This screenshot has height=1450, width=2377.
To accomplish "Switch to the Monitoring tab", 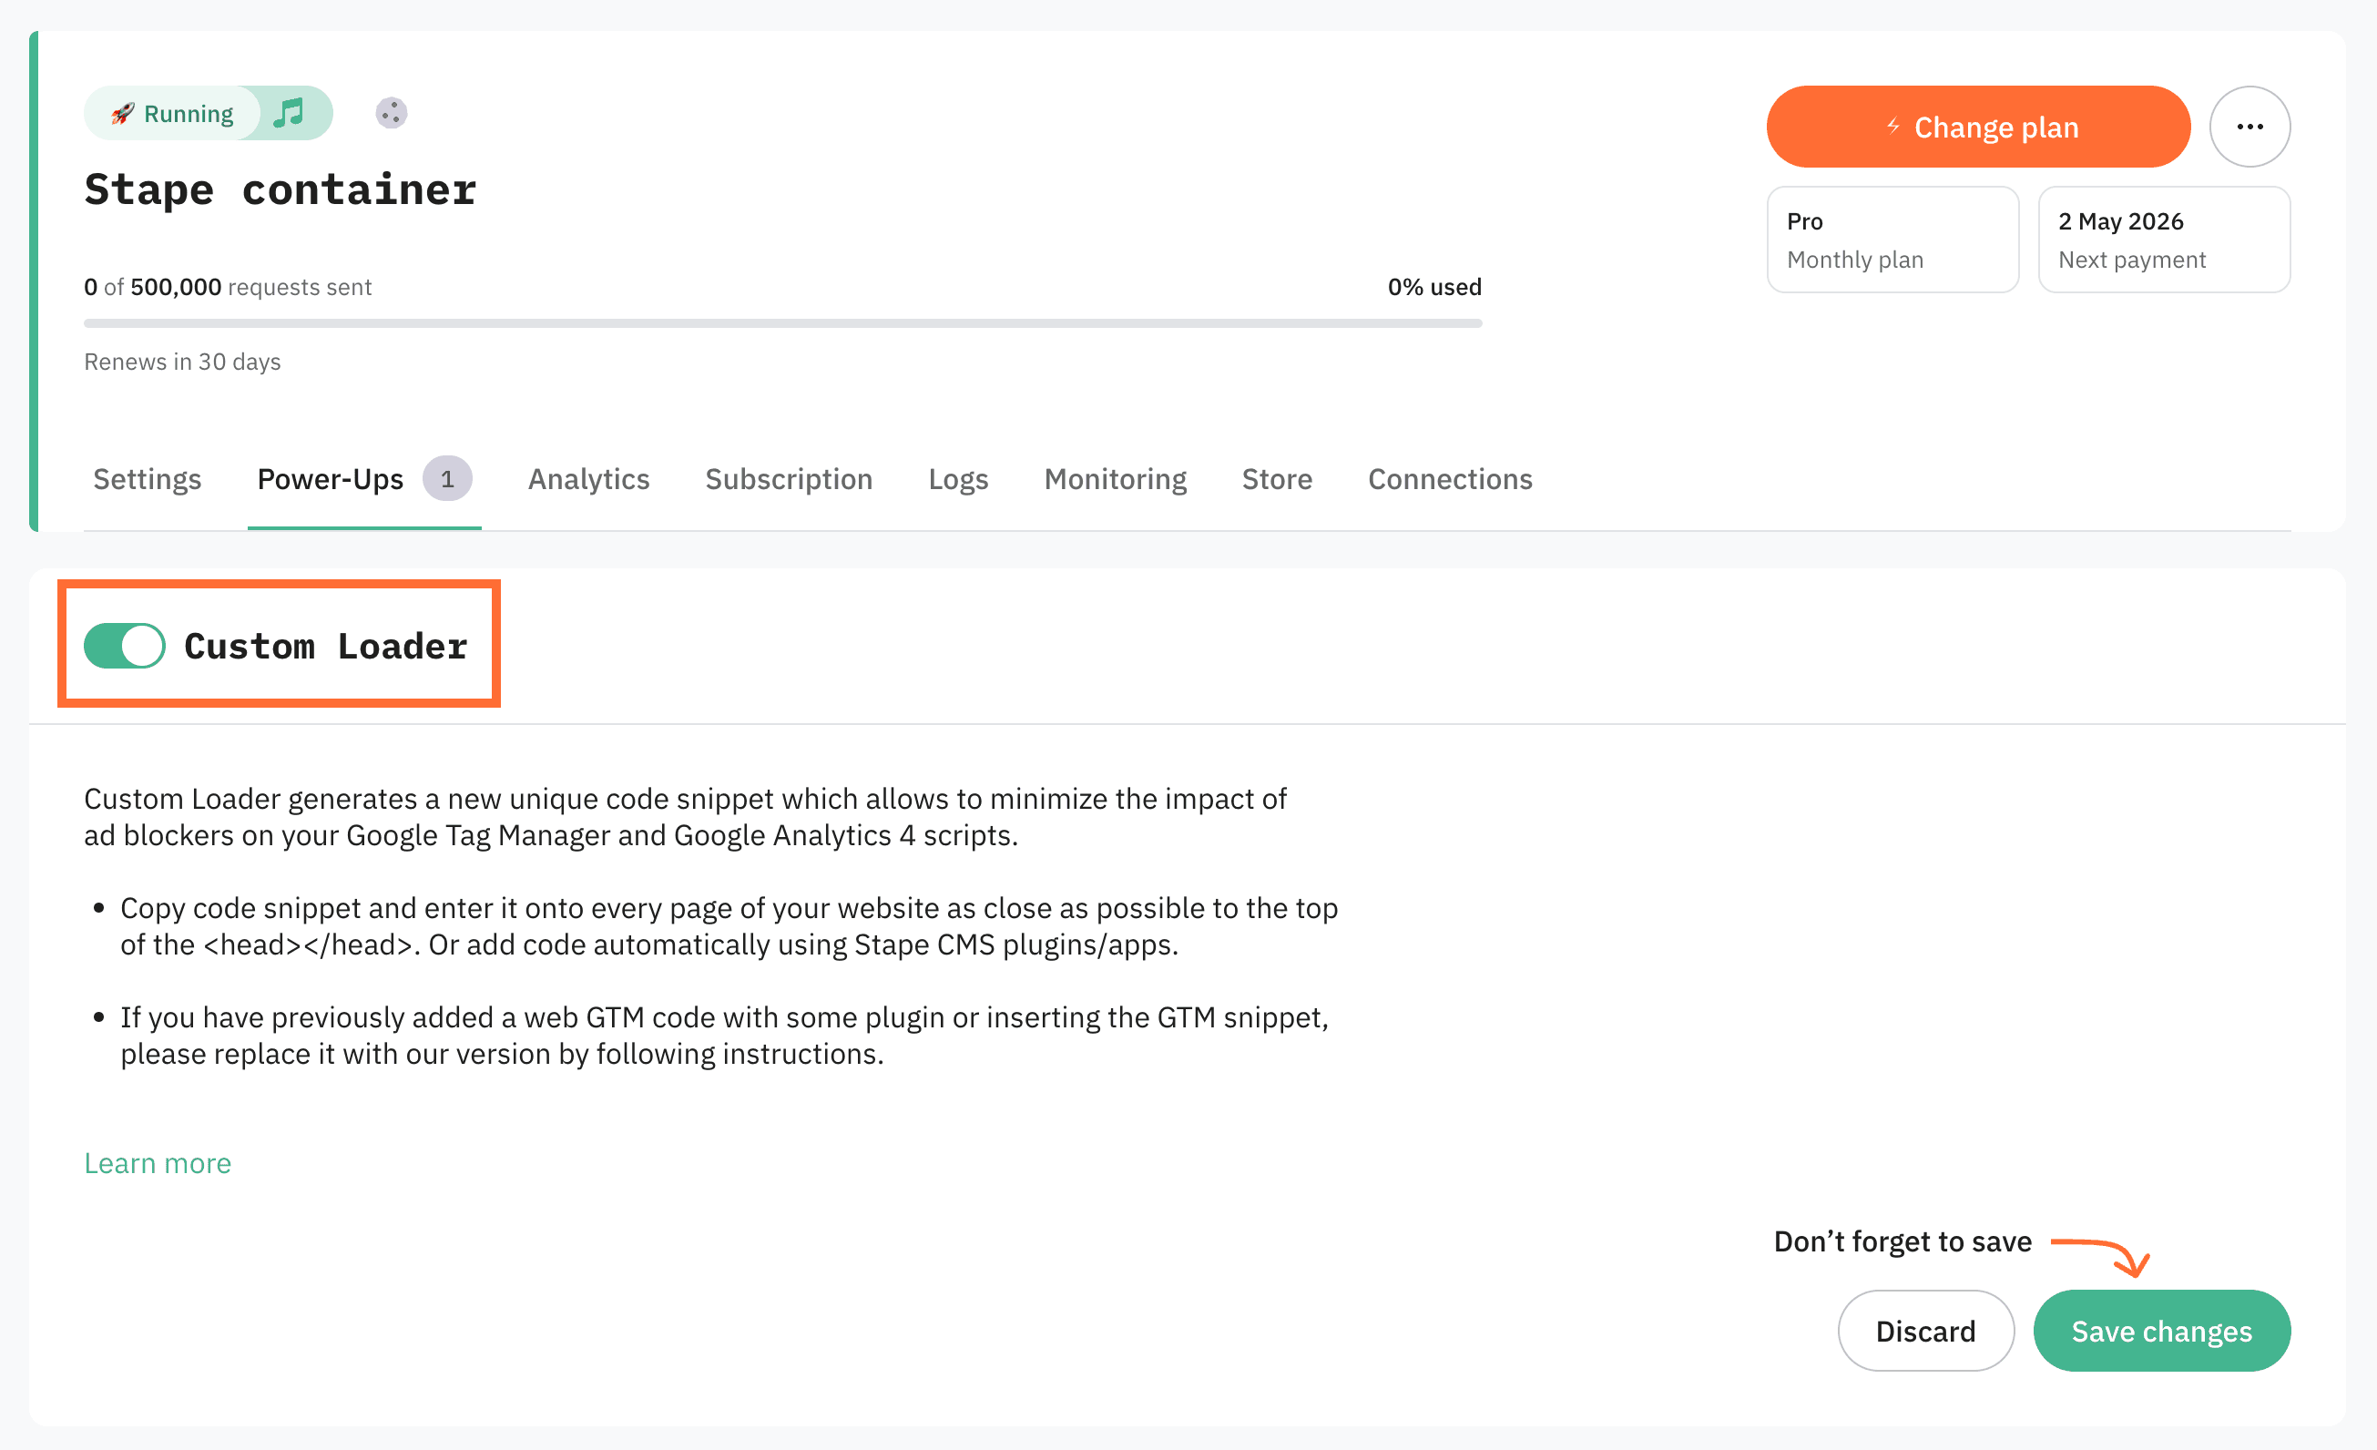I will coord(1115,478).
